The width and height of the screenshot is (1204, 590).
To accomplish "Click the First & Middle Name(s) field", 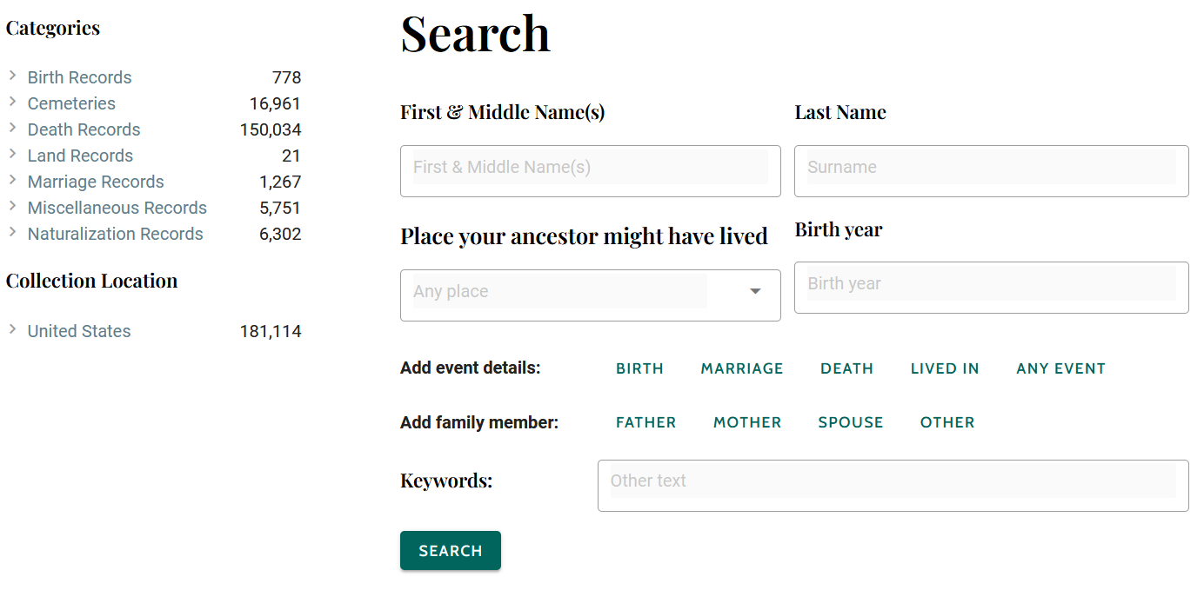I will pyautogui.click(x=590, y=168).
